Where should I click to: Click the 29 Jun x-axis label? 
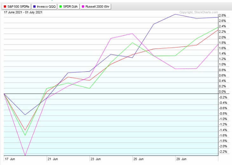coord(181,159)
